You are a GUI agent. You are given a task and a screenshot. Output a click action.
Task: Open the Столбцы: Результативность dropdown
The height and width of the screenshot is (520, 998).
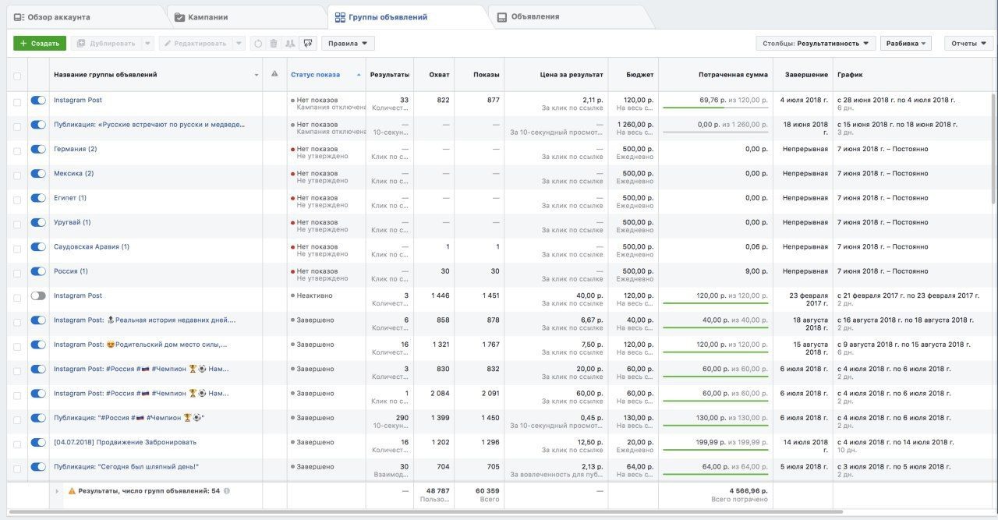816,44
